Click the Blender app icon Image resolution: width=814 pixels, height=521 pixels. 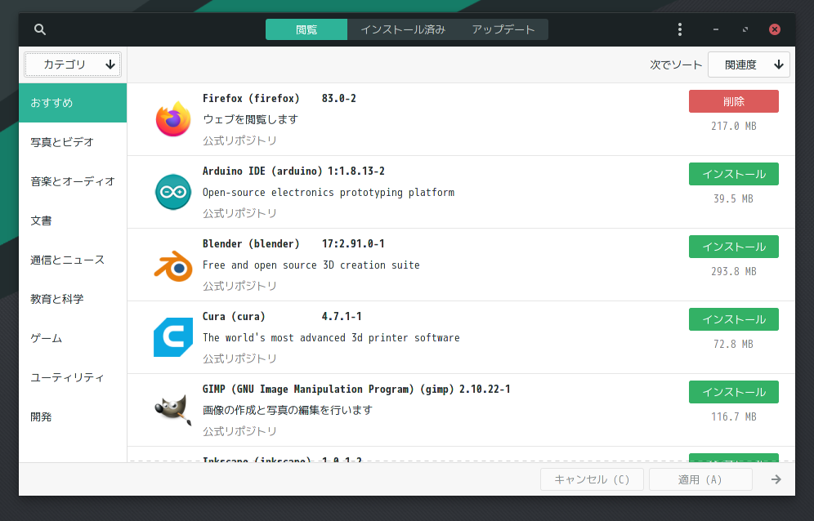tap(173, 265)
